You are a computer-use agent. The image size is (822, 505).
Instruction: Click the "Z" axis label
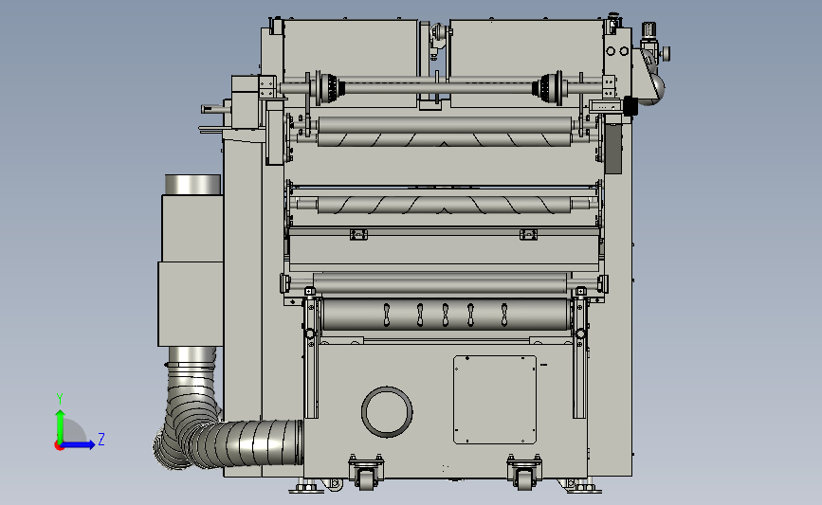click(101, 439)
